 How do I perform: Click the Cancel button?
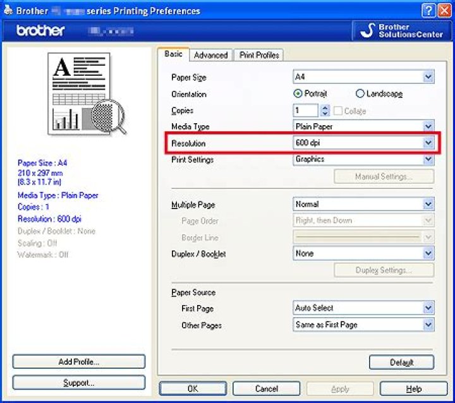267,388
